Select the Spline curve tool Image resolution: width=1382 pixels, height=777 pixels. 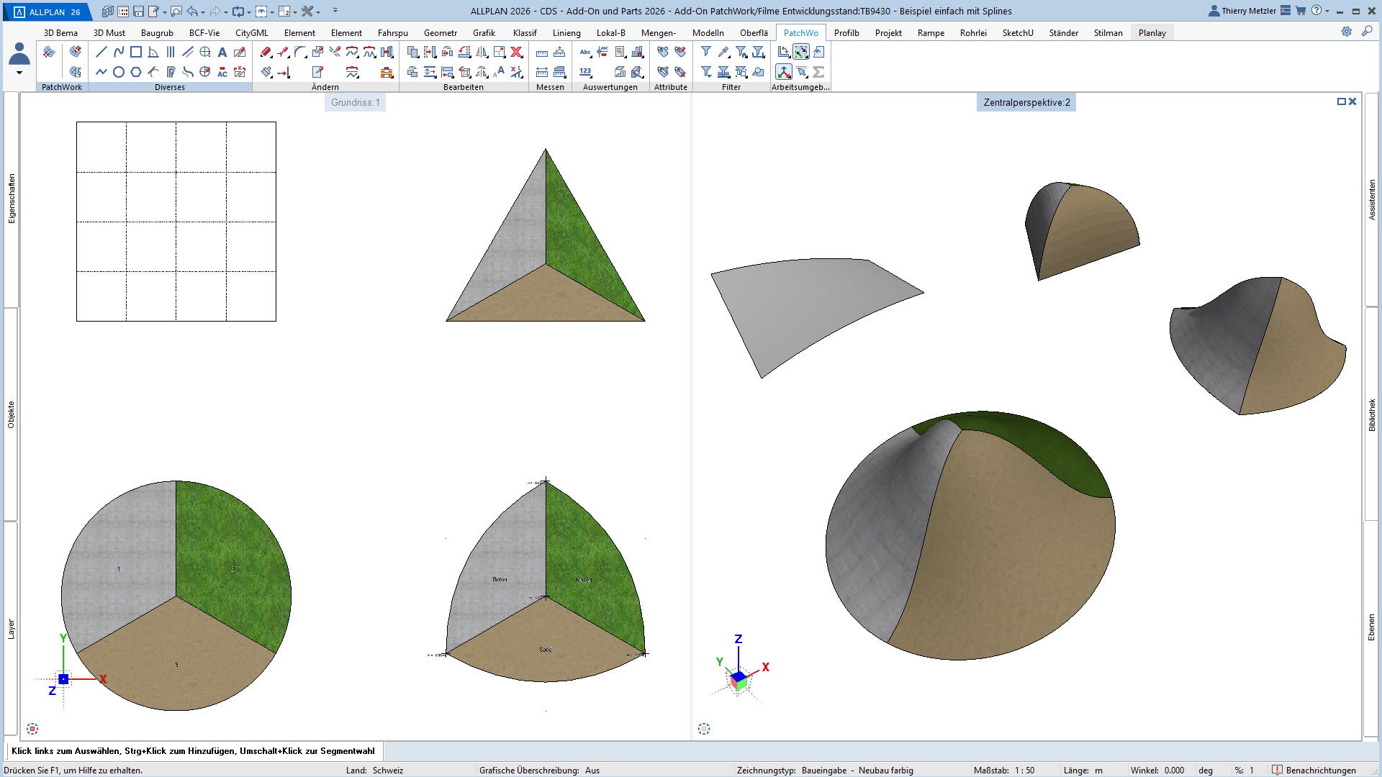[x=119, y=52]
